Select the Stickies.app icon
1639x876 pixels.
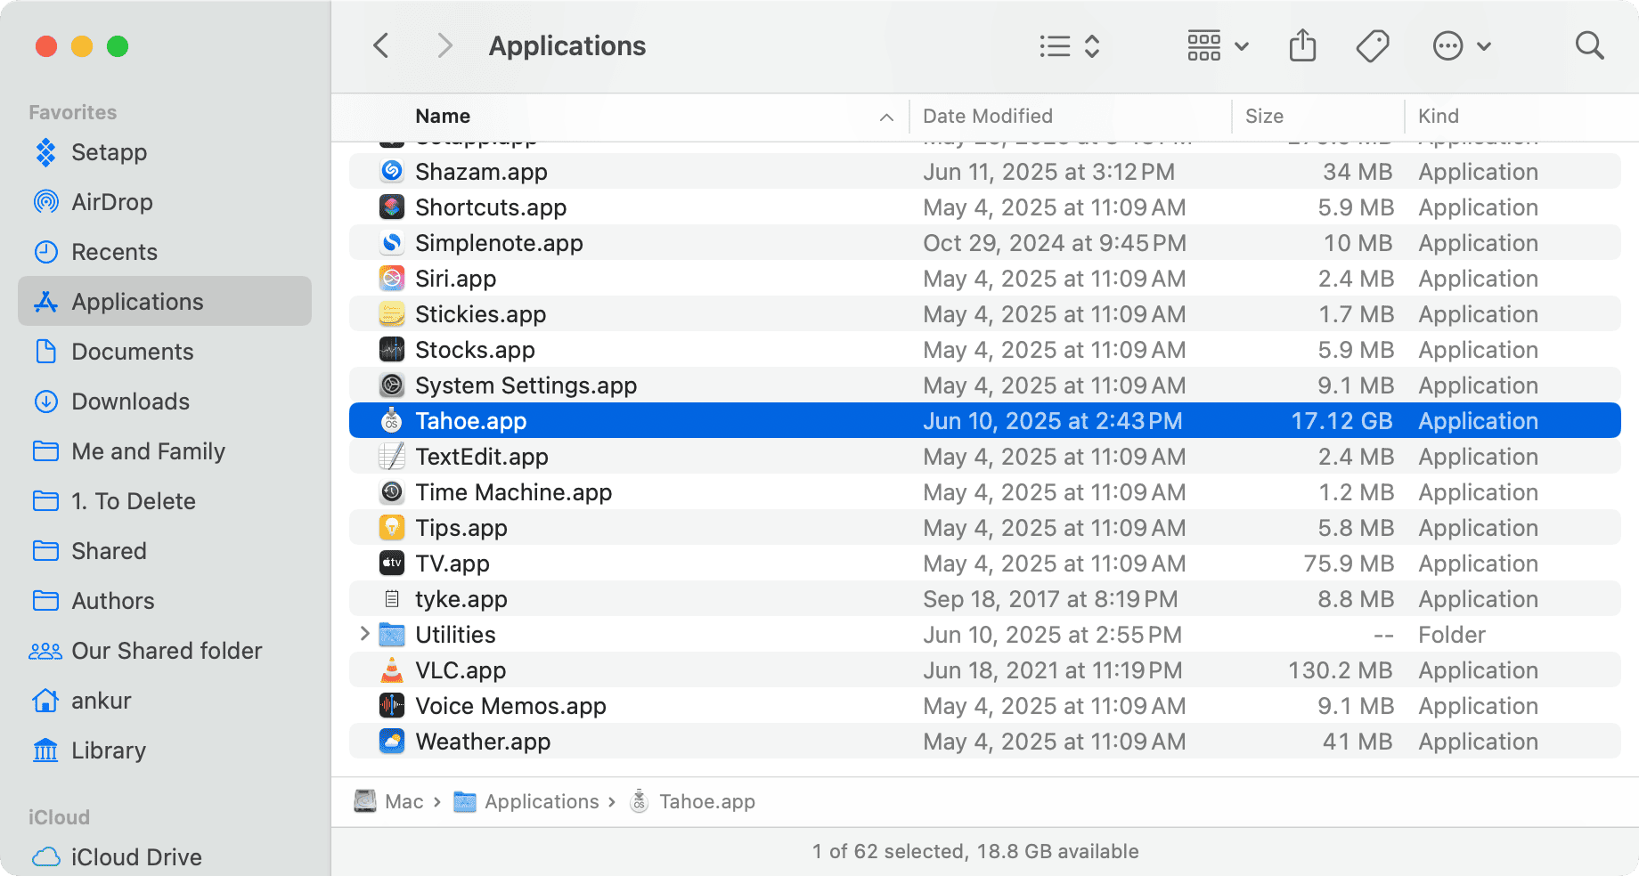pos(392,313)
